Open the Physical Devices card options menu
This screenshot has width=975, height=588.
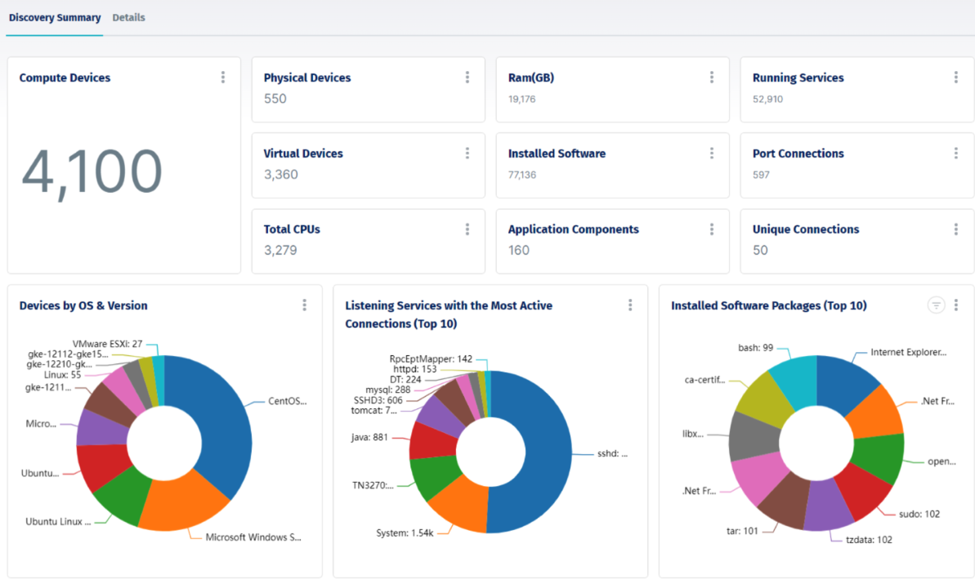pos(467,77)
